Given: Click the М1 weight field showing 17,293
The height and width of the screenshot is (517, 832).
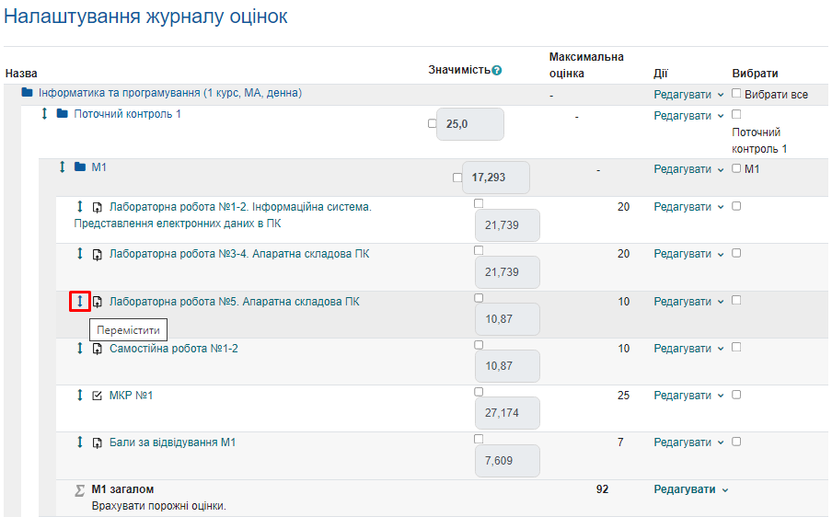Looking at the screenshot, I should [x=496, y=178].
